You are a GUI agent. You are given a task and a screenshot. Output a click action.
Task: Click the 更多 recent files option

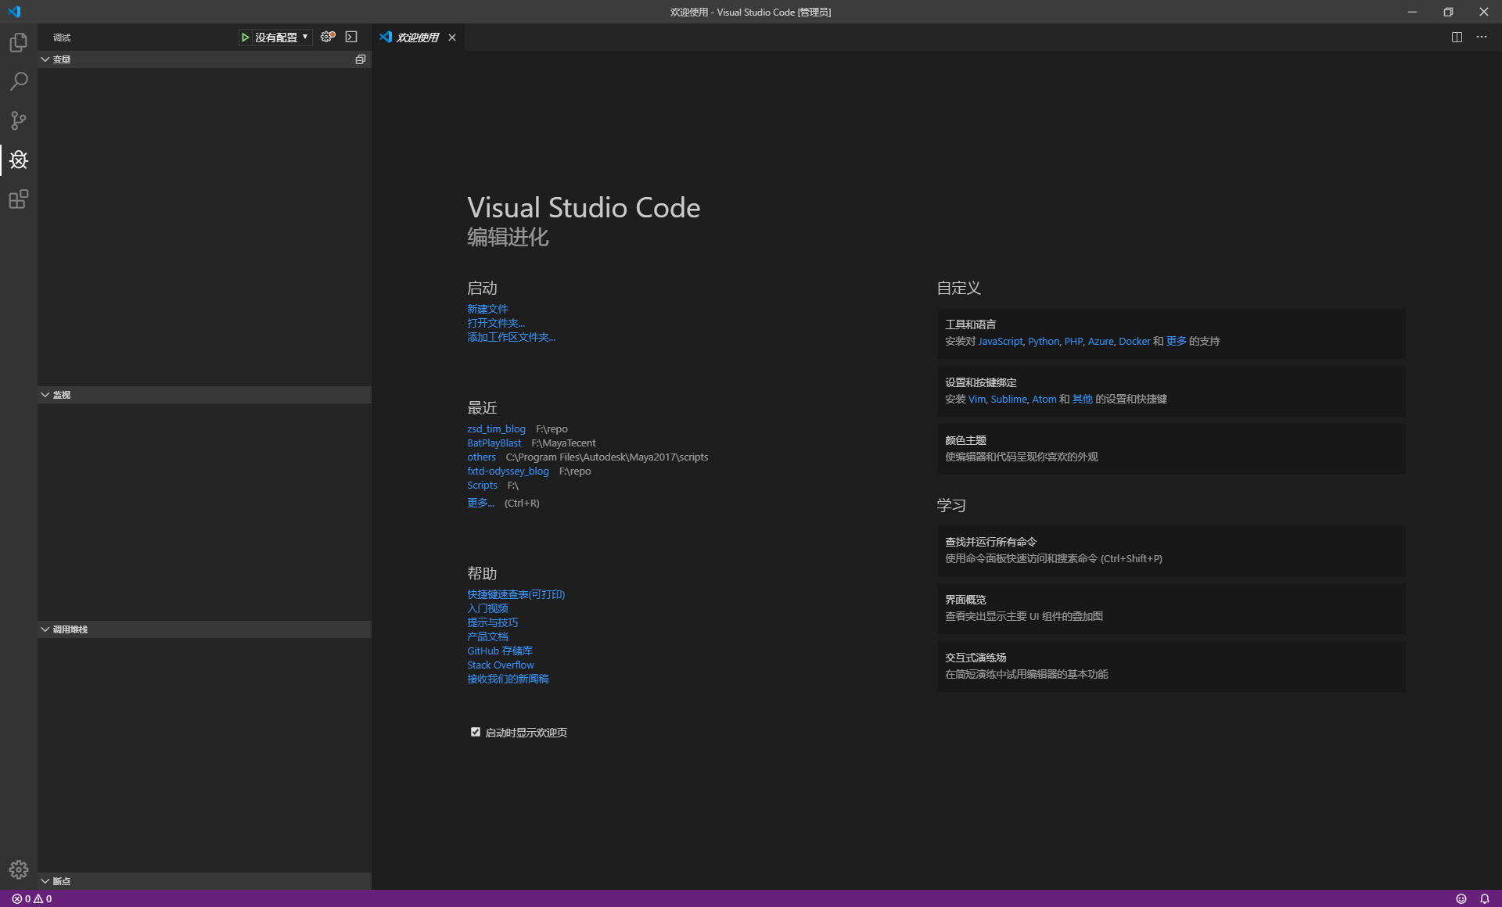480,502
